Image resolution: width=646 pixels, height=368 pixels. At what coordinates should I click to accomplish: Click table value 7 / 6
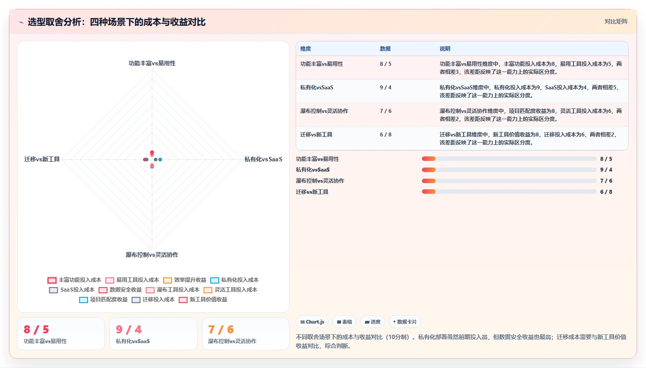pos(385,111)
